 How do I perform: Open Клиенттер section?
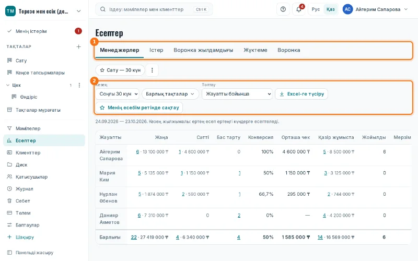pos(44,152)
